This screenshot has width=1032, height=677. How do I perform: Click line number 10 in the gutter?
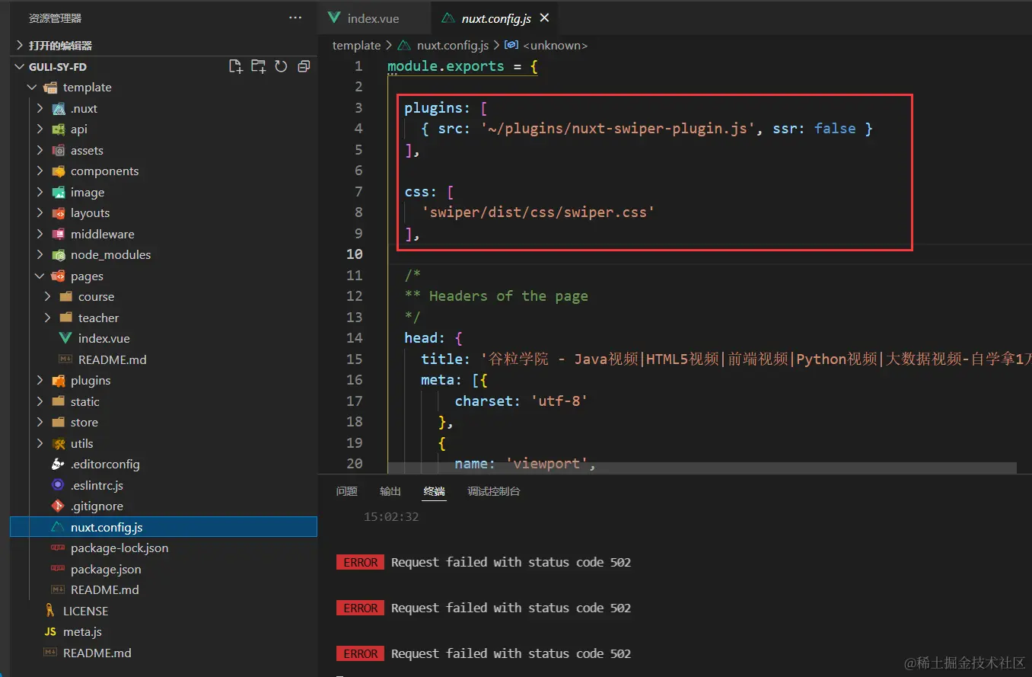(x=355, y=254)
